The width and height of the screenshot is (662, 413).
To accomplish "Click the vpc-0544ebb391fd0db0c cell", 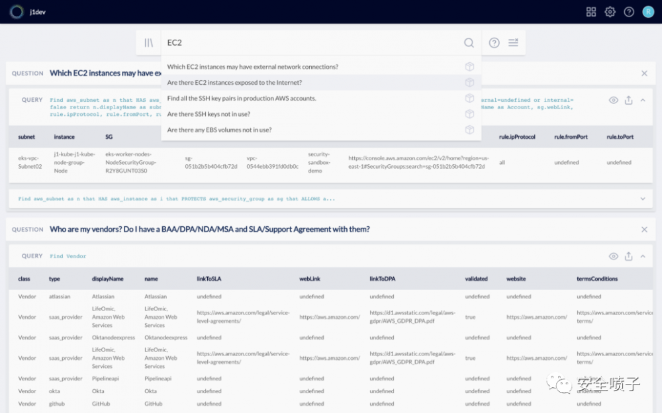I will coord(272,162).
